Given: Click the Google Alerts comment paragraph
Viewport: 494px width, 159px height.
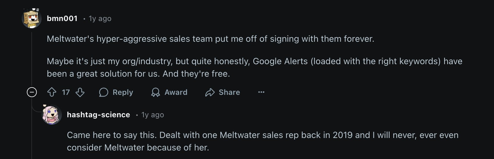Looking at the screenshot, I should coord(254,67).
